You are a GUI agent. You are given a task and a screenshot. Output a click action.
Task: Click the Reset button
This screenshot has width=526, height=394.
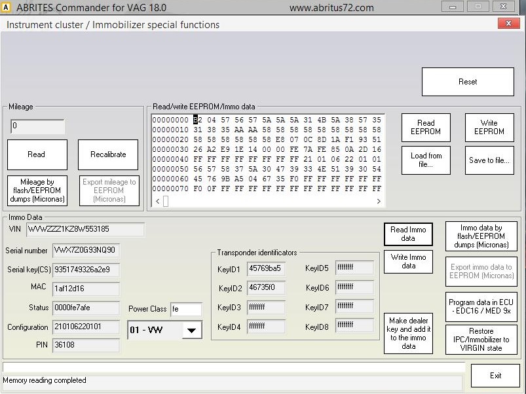[467, 82]
